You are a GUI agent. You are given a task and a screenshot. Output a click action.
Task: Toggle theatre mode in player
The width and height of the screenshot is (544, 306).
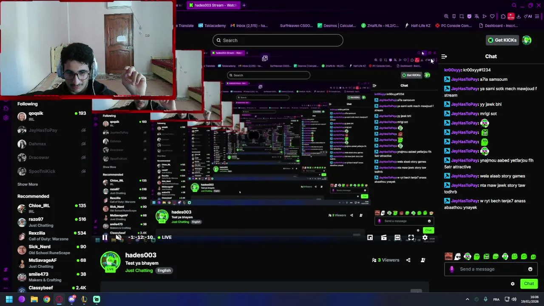pyautogui.click(x=397, y=238)
